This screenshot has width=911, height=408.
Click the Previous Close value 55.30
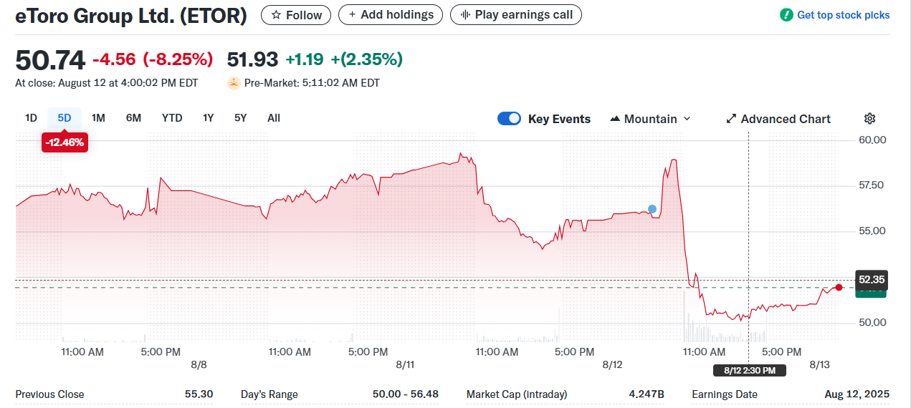(199, 394)
